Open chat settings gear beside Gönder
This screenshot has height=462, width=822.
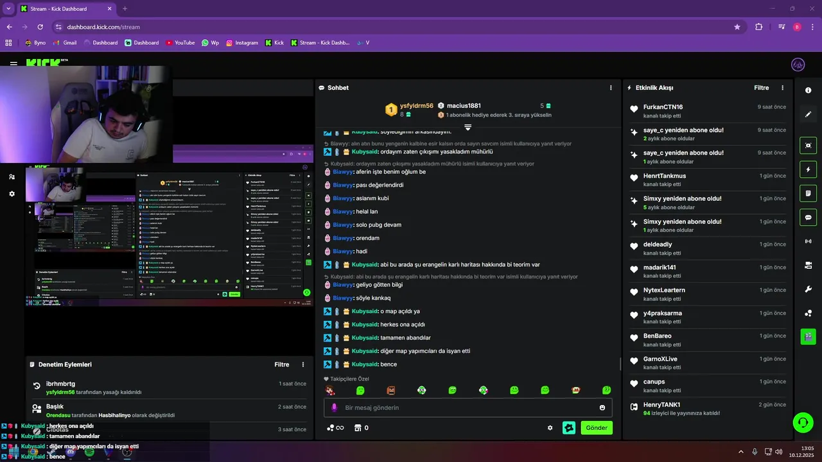550,428
